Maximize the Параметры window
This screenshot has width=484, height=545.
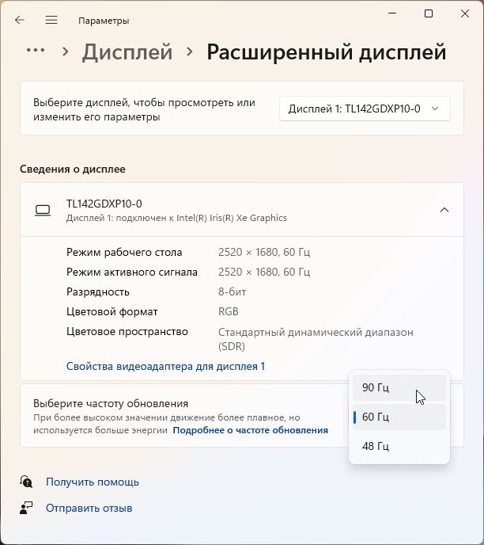429,14
